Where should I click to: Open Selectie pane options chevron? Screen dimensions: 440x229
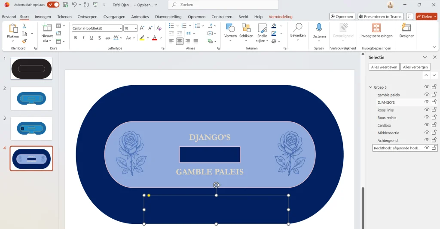click(x=425, y=57)
